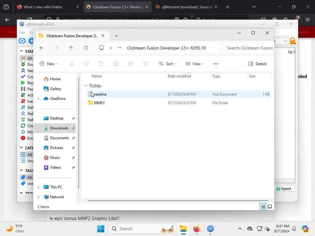The width and height of the screenshot is (315, 236).
Task: Collapse the Today group
Action: click(86, 86)
